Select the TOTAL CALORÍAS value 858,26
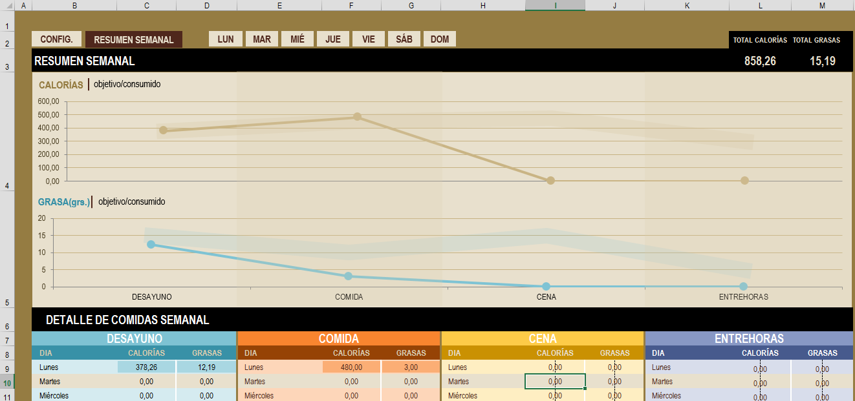 760,61
